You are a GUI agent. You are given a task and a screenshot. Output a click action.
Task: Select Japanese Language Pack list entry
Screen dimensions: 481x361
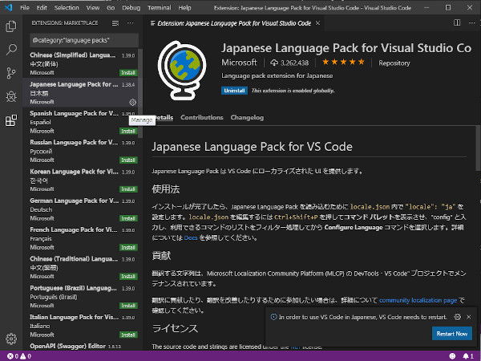(80, 93)
